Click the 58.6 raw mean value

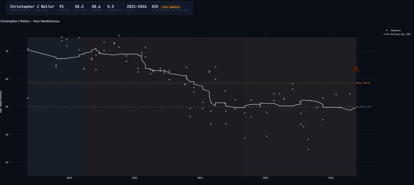pos(96,7)
